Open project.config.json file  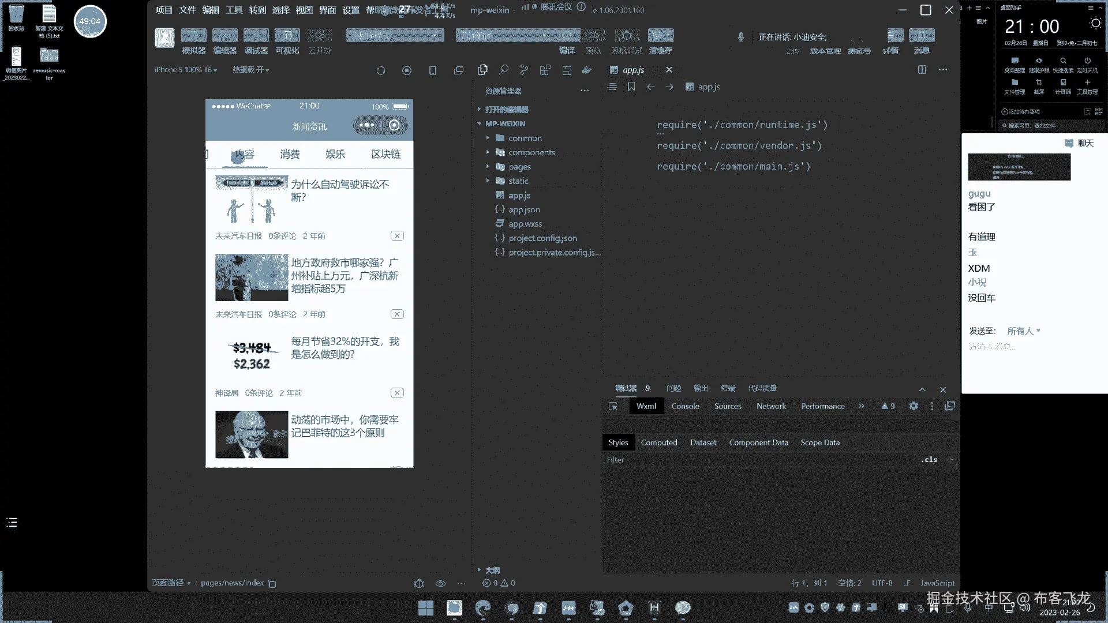click(x=542, y=238)
